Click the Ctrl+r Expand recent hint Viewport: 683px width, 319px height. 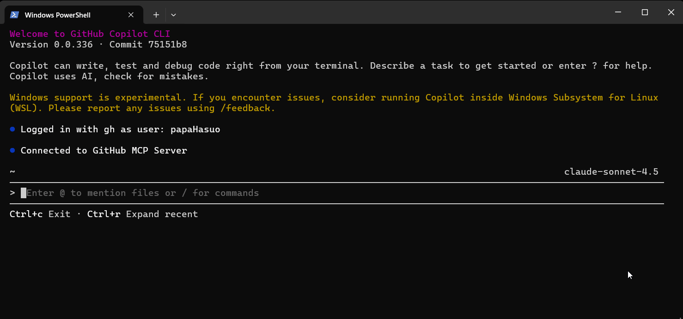142,214
